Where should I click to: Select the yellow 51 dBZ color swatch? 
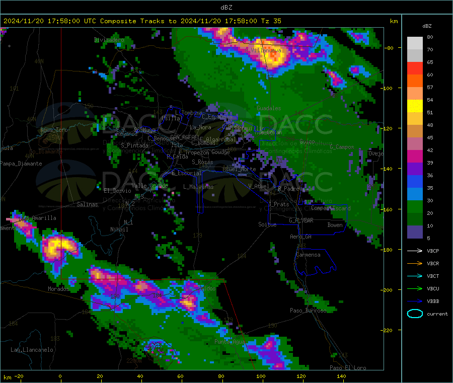415,106
